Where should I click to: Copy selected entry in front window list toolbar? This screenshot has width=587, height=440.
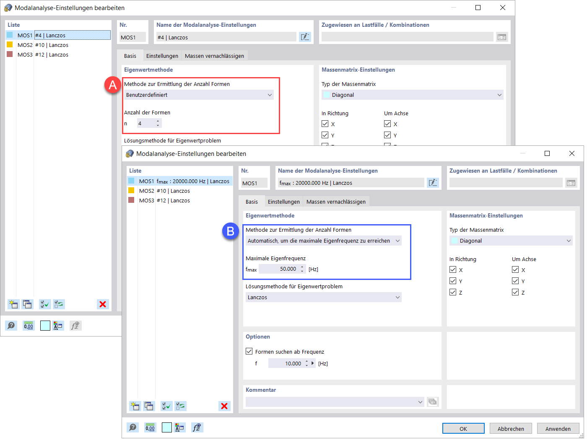click(x=149, y=406)
